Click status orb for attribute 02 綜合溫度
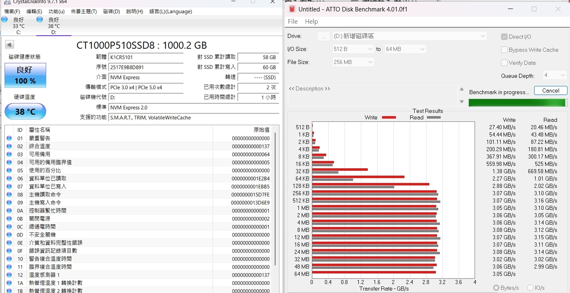Viewport: 570px width, 293px height. point(9,146)
